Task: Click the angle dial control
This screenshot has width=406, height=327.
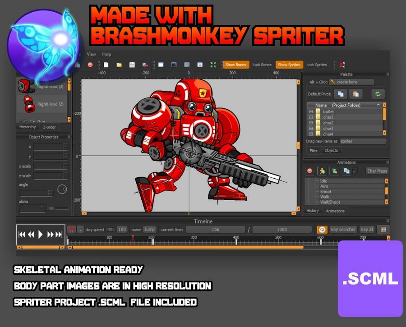Action: (x=62, y=189)
